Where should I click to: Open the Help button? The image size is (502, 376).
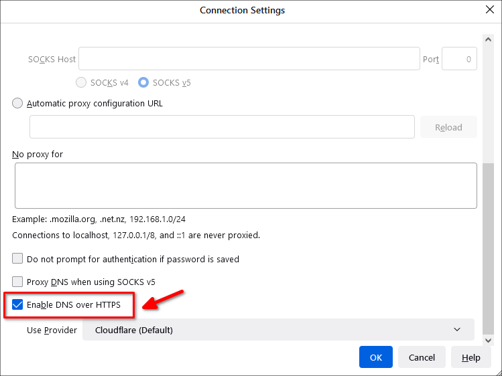pyautogui.click(x=470, y=357)
